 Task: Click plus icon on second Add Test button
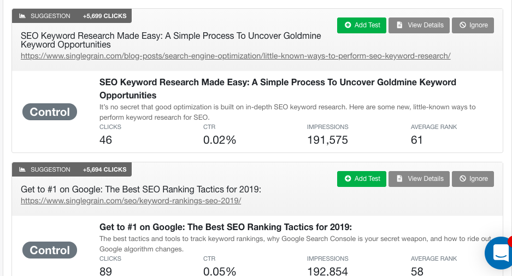tap(348, 179)
